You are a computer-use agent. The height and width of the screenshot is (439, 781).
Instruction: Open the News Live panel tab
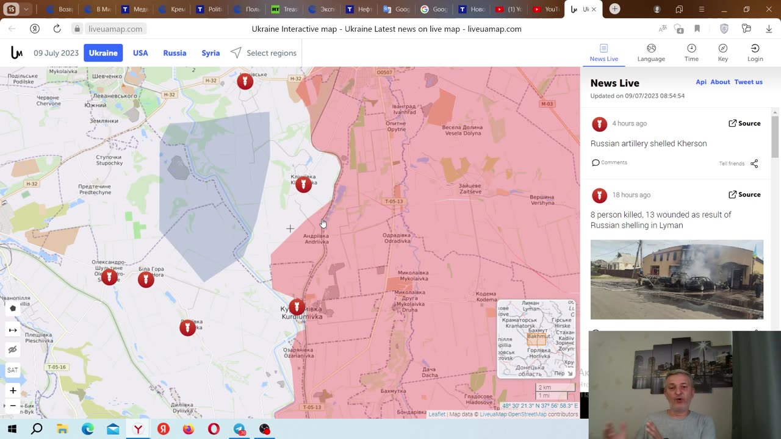(603, 53)
